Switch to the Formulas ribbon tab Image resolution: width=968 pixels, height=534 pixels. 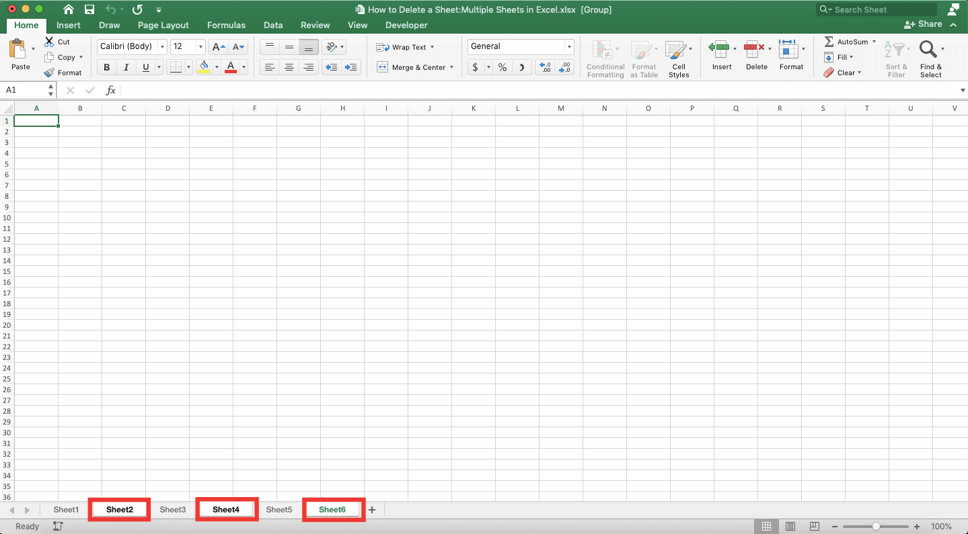pos(226,25)
